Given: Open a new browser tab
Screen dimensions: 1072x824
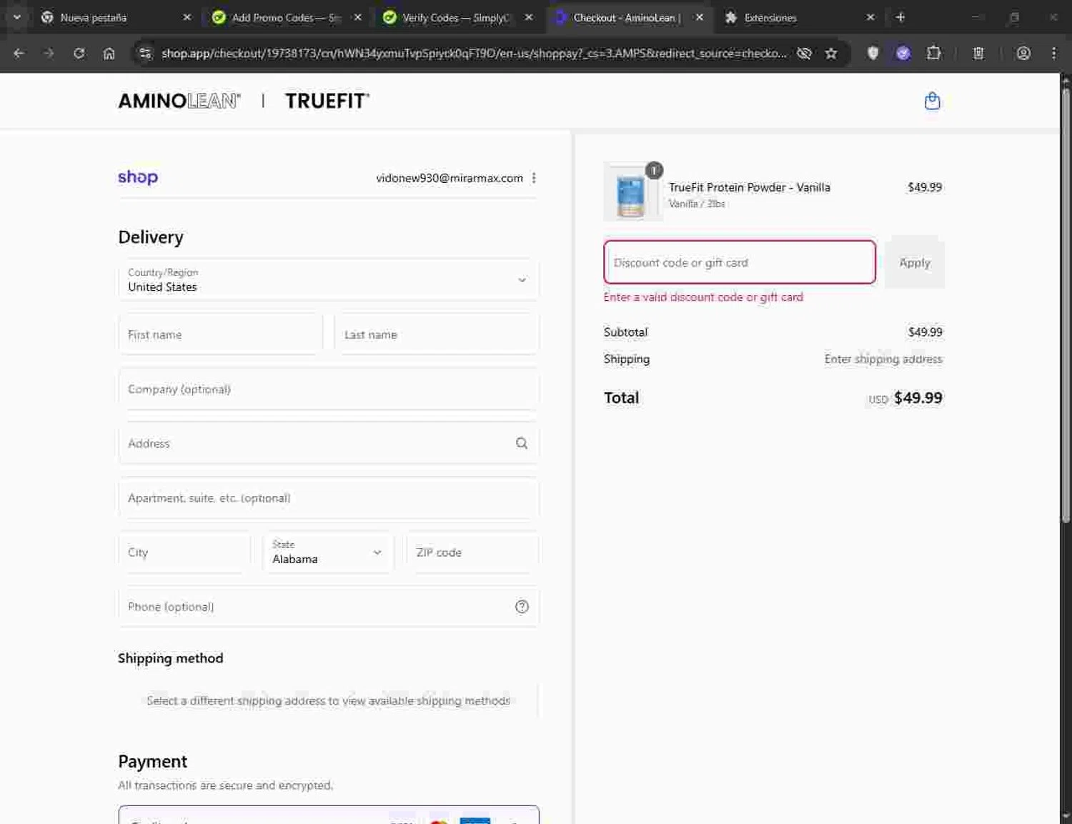Looking at the screenshot, I should pos(900,17).
